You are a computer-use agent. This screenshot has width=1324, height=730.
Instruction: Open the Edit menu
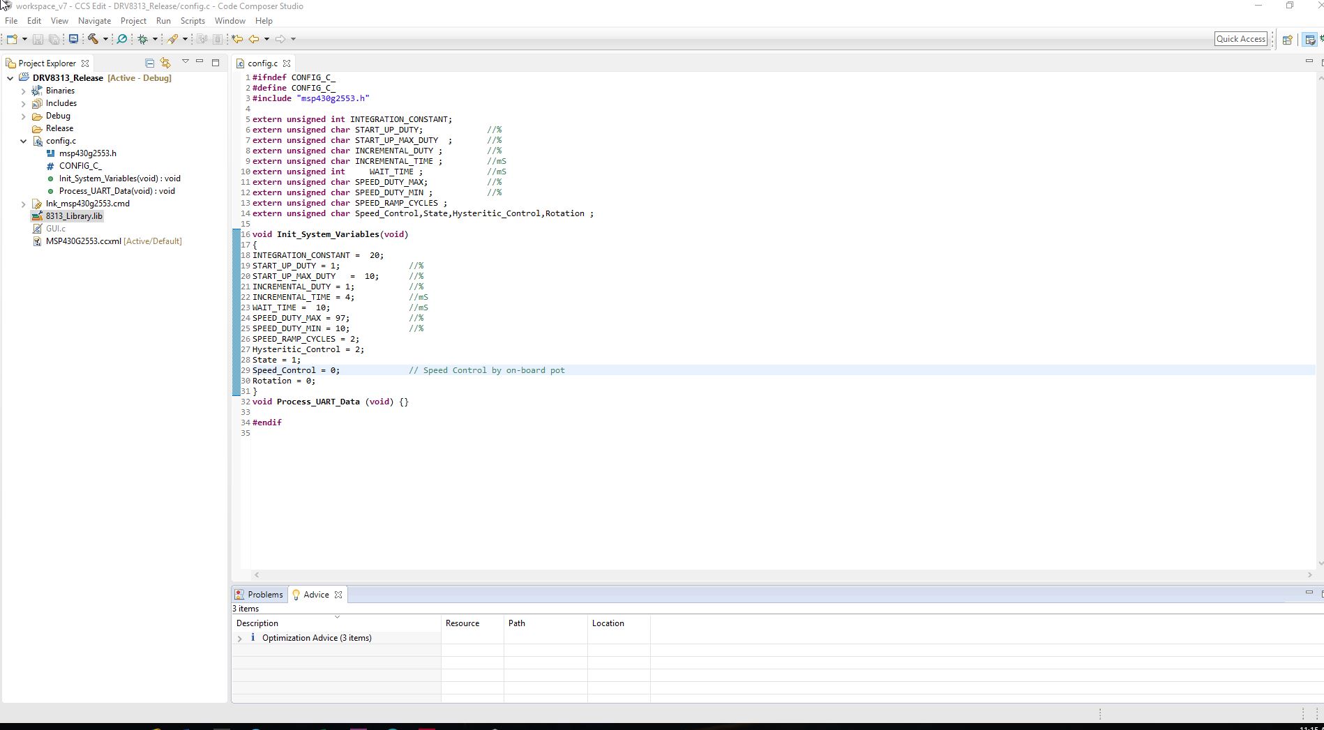point(34,21)
